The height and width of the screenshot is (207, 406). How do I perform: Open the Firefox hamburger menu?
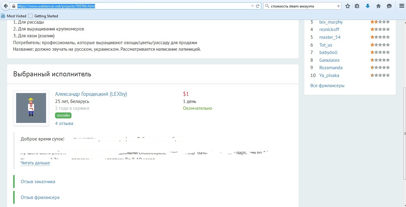[402, 6]
